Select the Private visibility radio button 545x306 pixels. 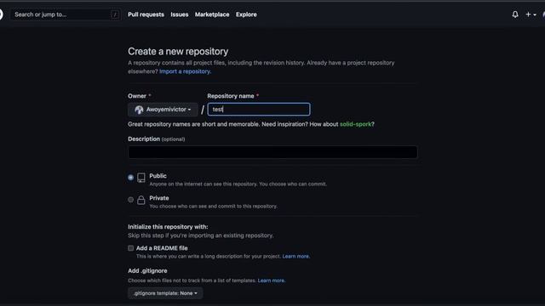pyautogui.click(x=130, y=200)
